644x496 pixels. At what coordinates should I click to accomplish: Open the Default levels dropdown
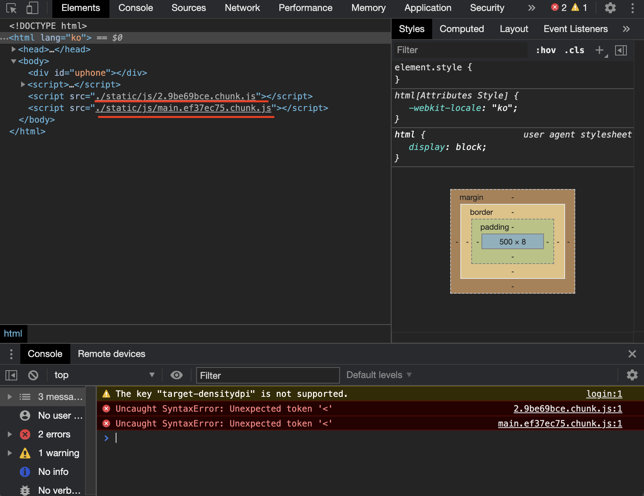pyautogui.click(x=379, y=375)
